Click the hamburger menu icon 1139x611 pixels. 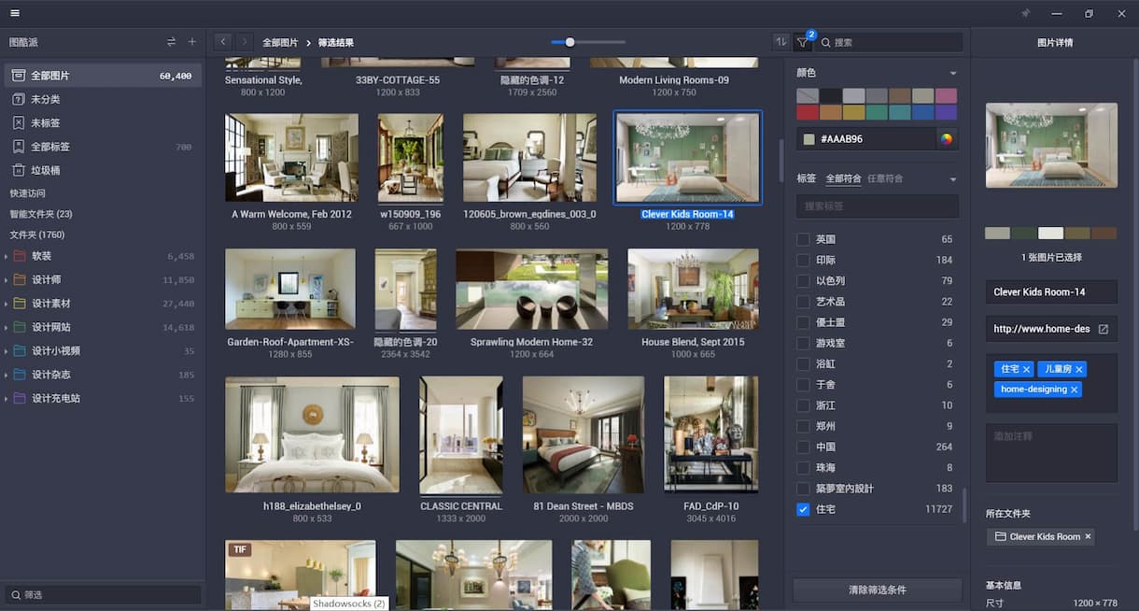[15, 13]
